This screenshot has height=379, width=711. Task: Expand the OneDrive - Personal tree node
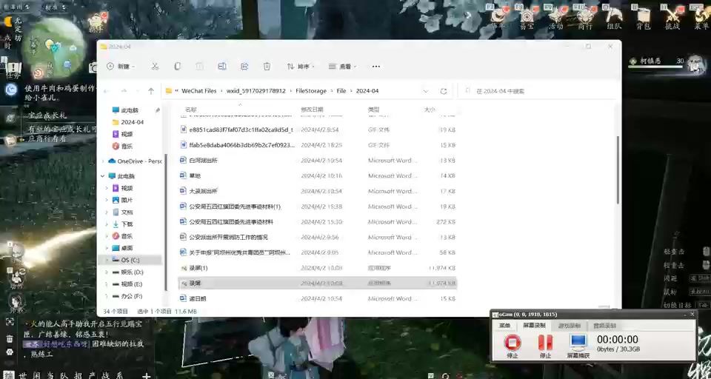104,161
